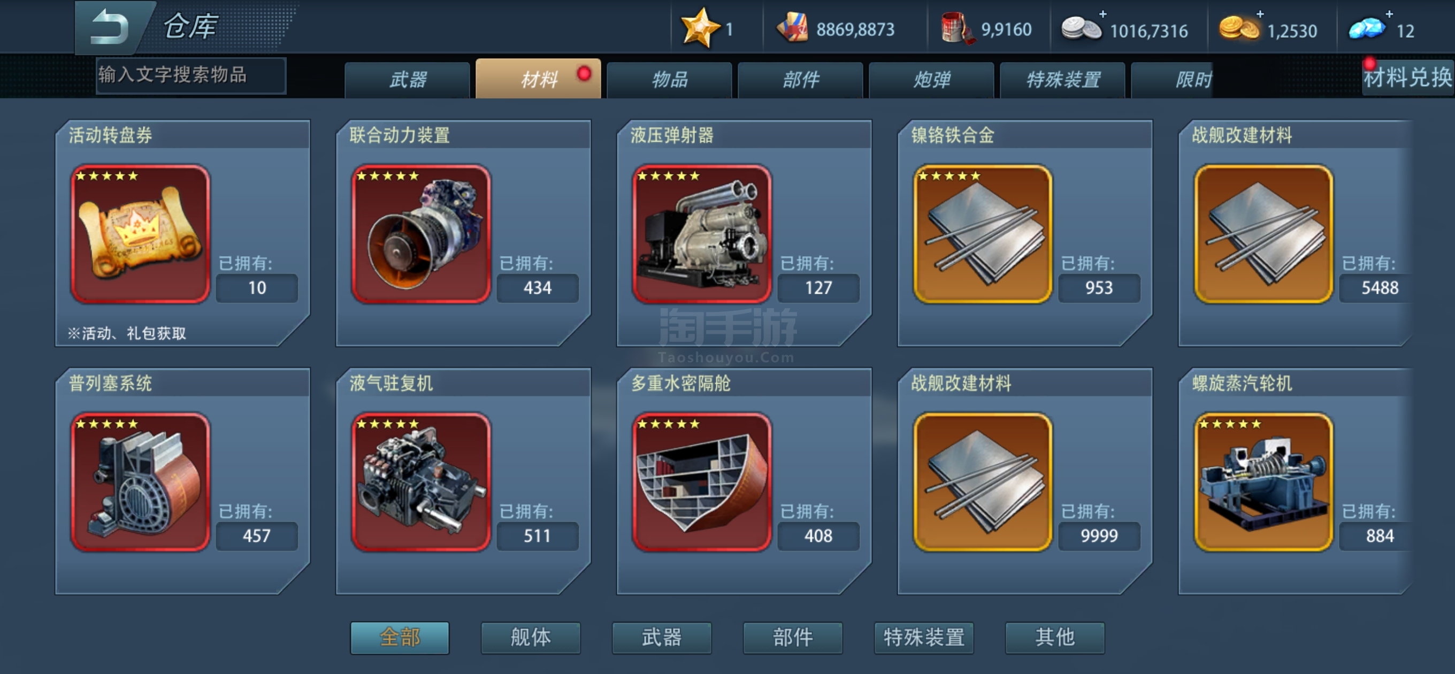Add diamonds using the plus icon
The image size is (1455, 674).
[1389, 13]
